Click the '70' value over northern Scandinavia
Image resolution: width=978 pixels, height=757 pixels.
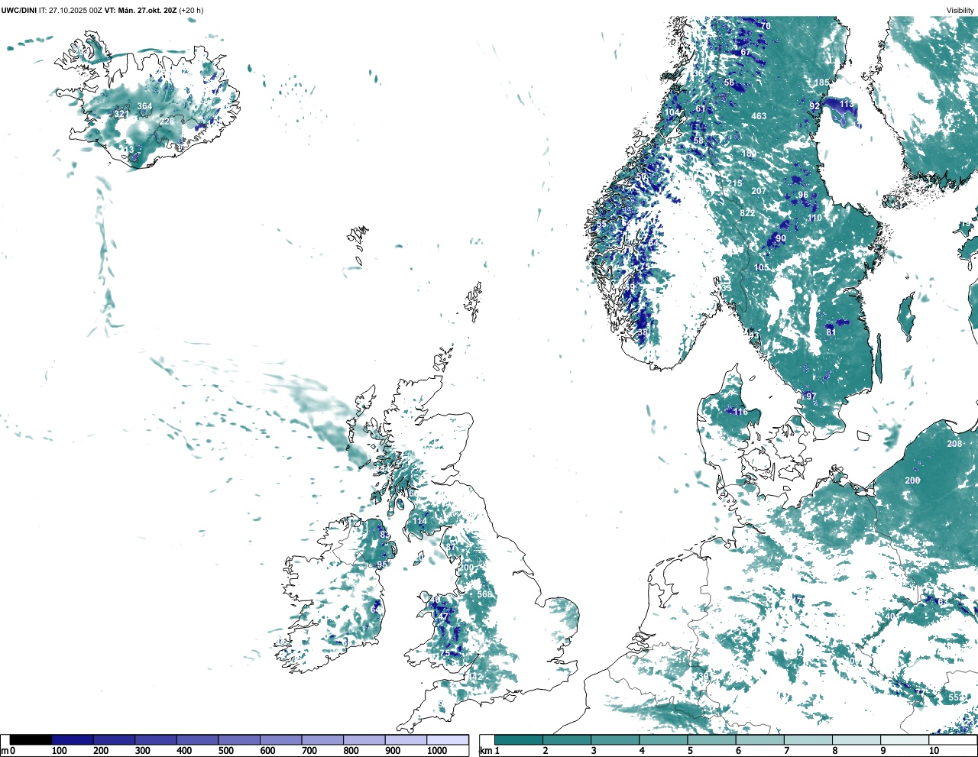coord(766,26)
